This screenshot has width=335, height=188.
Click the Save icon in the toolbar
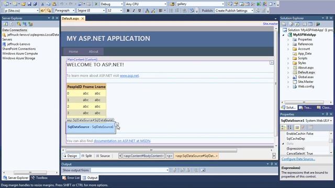tap(29, 4)
